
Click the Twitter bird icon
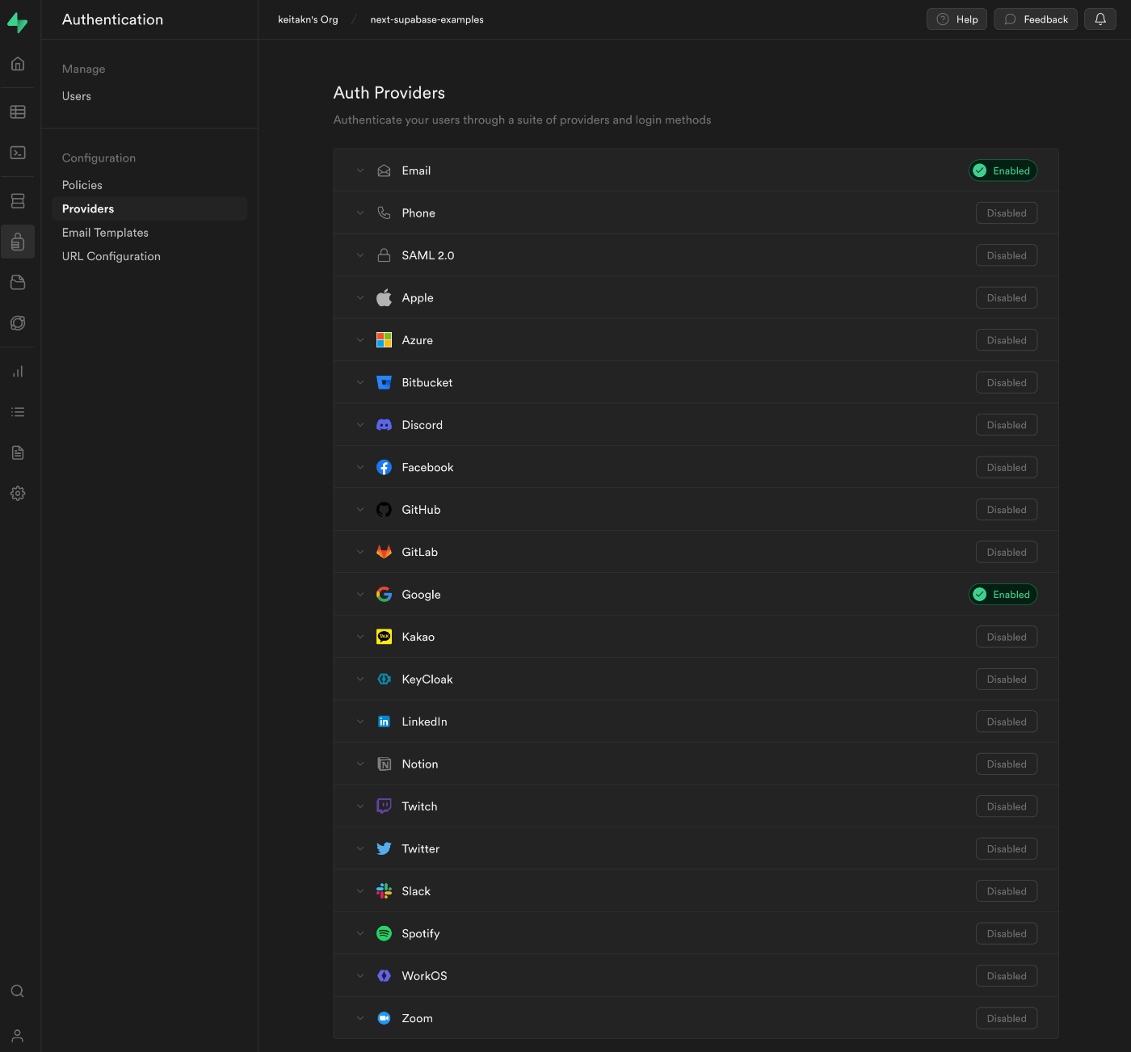click(385, 848)
